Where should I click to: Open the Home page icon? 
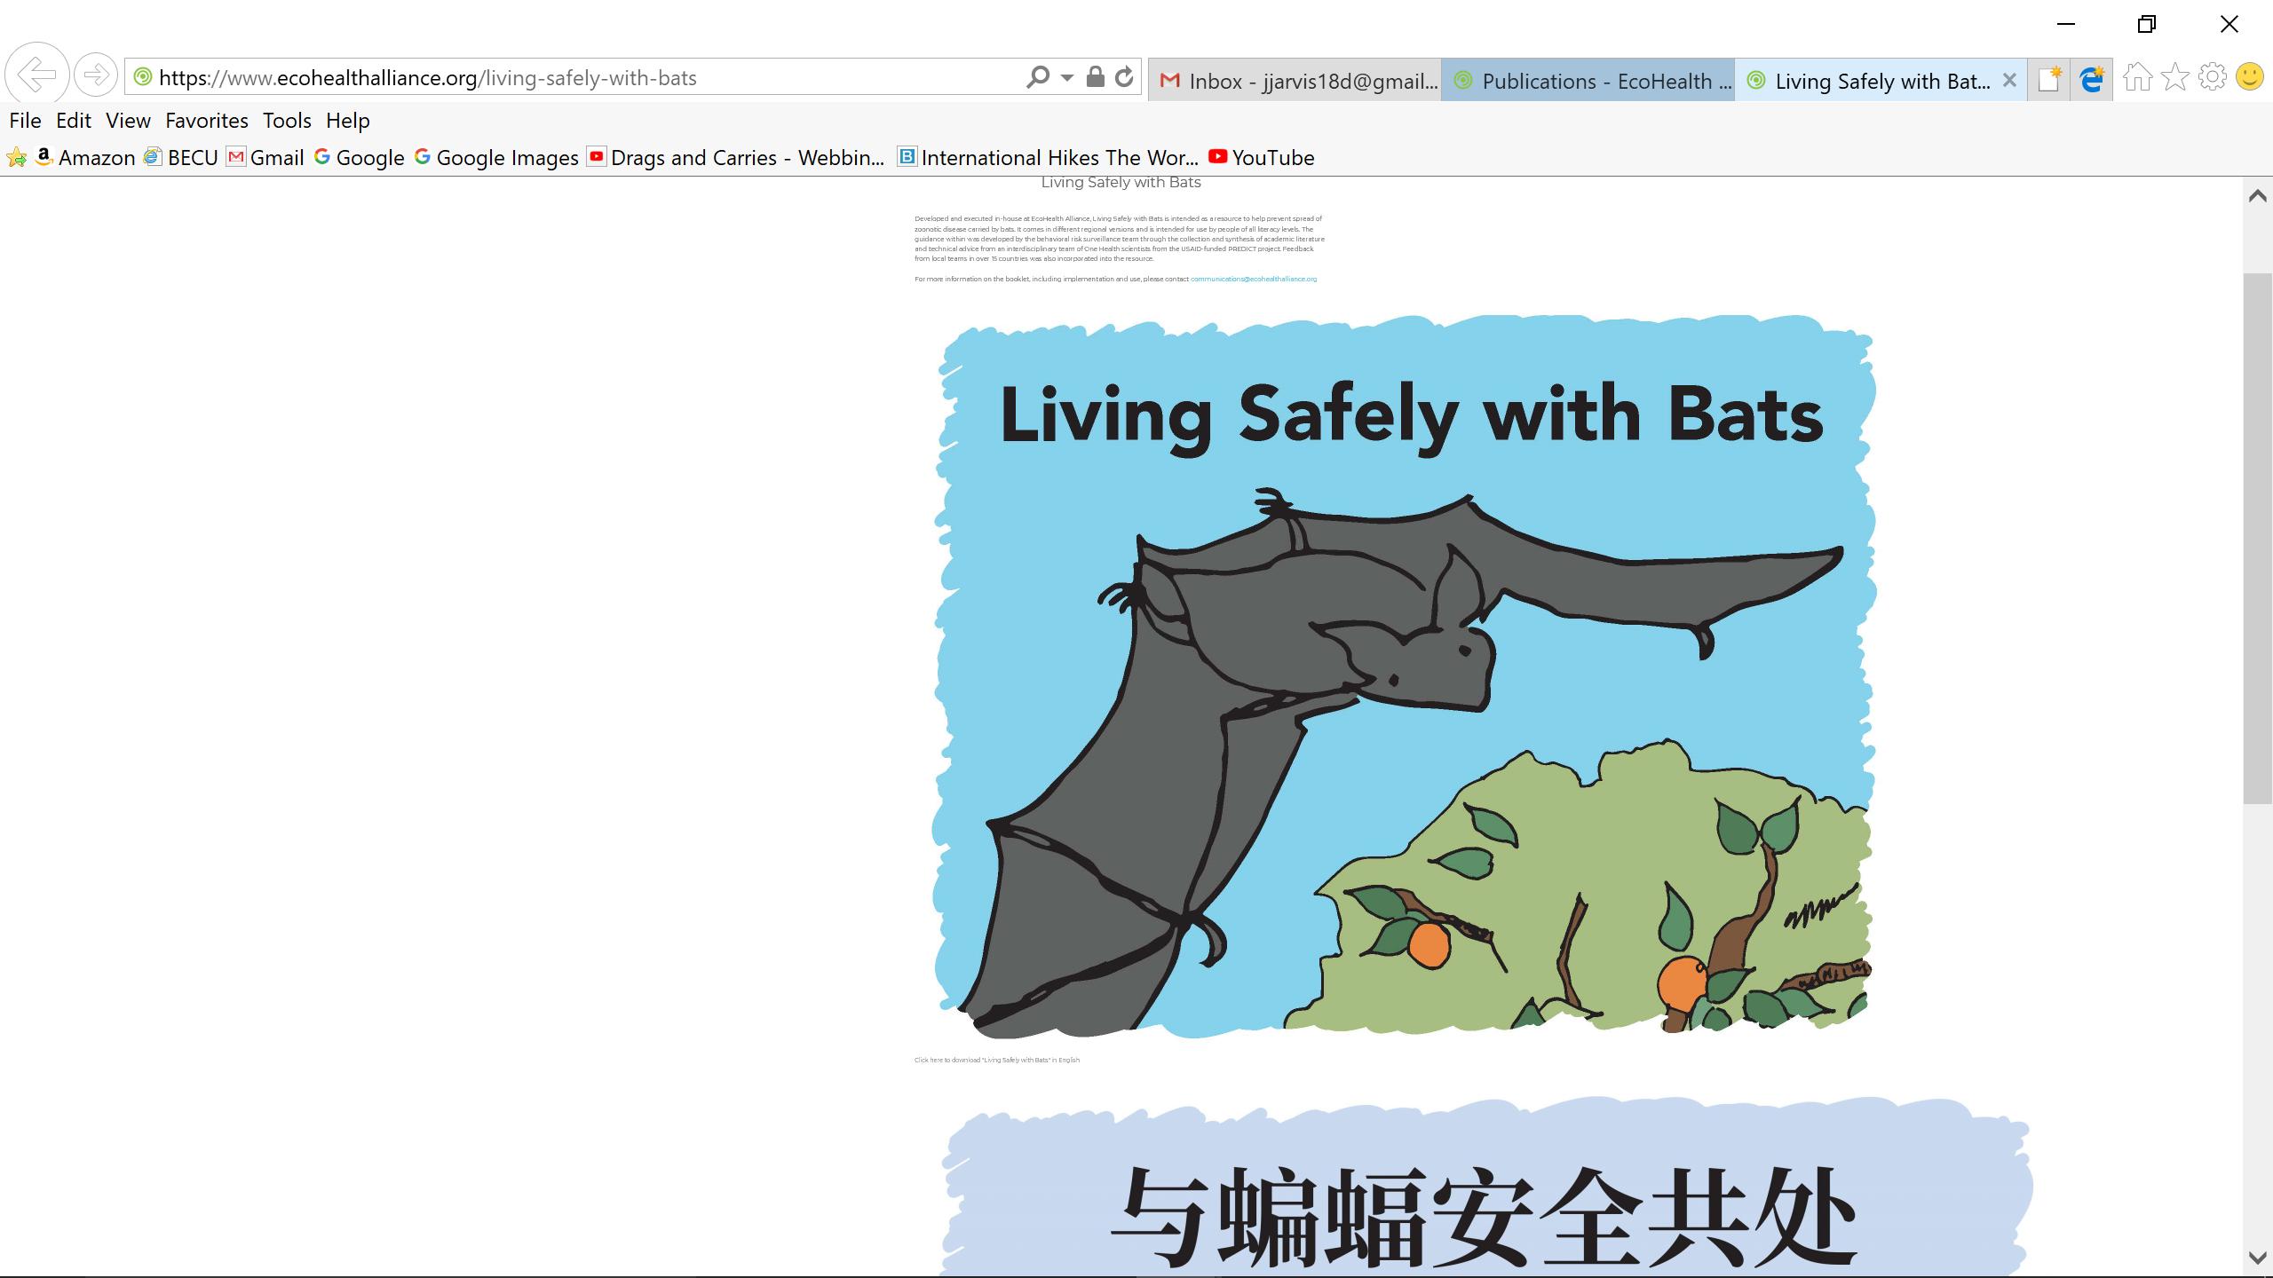(2137, 78)
